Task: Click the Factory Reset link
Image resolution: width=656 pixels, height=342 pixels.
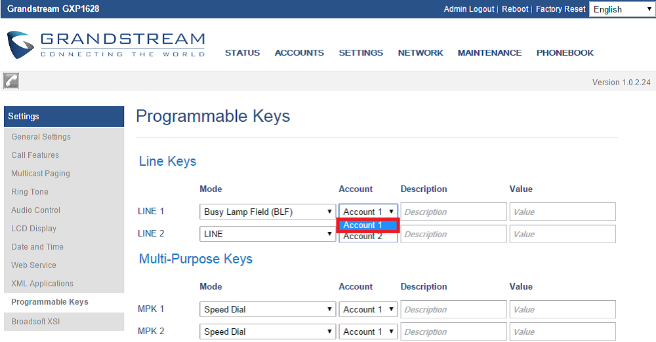Action: pyautogui.click(x=560, y=9)
